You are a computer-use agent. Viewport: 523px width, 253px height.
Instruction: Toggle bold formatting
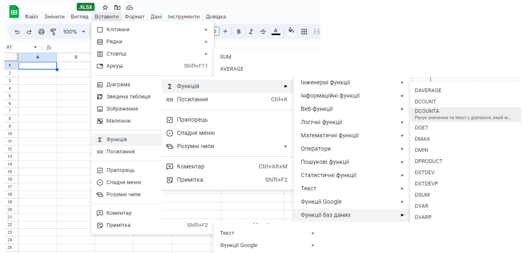tap(239, 32)
